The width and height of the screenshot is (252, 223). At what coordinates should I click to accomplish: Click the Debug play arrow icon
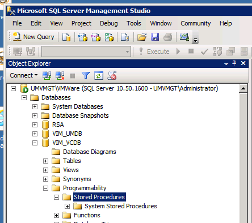click(178, 52)
